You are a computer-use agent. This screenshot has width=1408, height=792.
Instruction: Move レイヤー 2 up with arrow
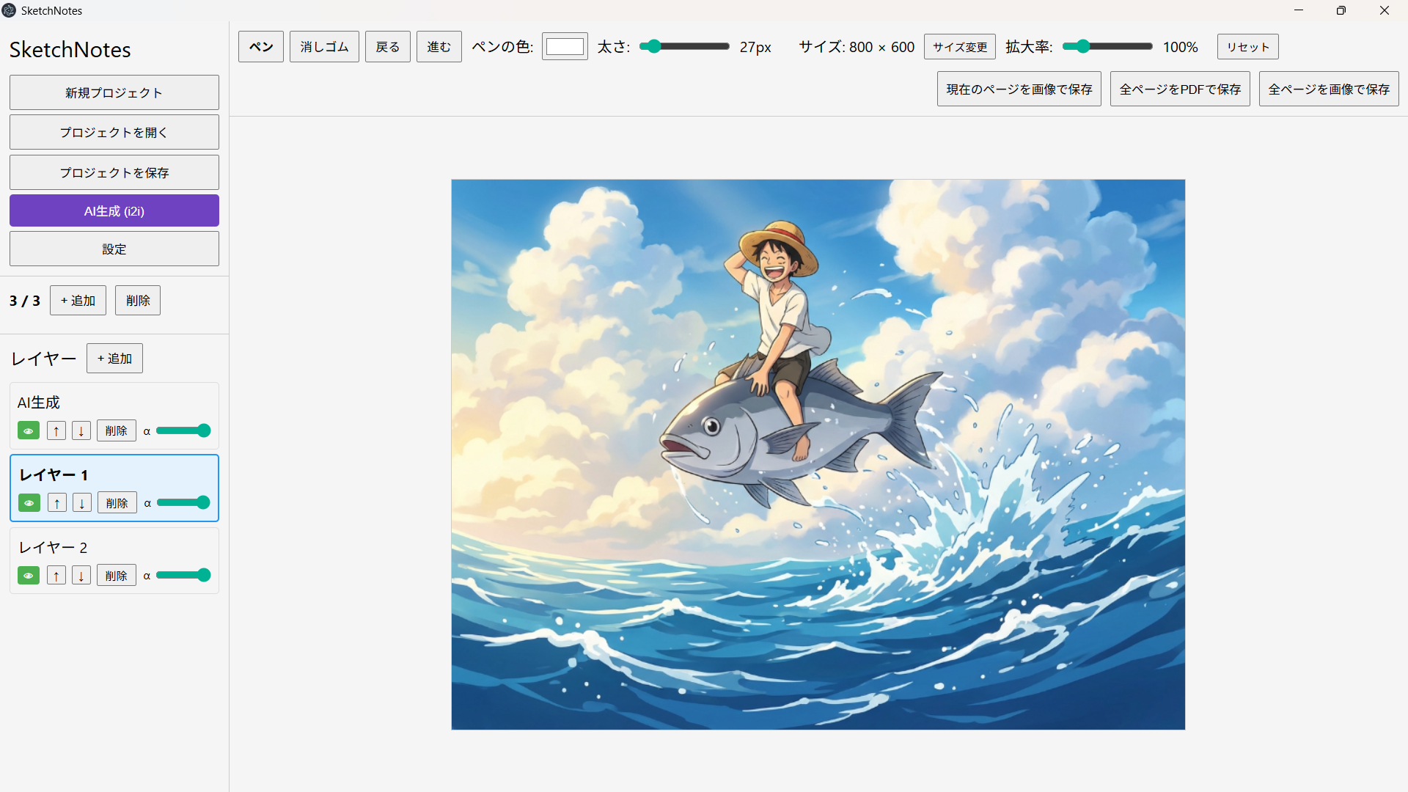tap(56, 575)
